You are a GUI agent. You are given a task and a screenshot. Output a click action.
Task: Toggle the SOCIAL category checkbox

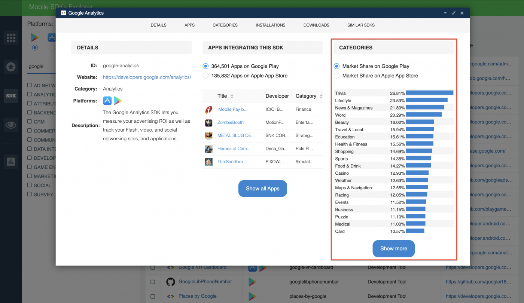click(x=30, y=185)
